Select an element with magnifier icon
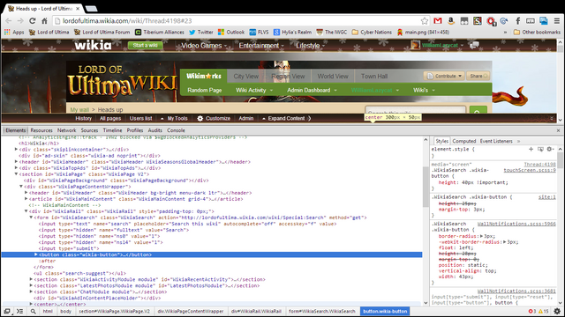 point(33,311)
